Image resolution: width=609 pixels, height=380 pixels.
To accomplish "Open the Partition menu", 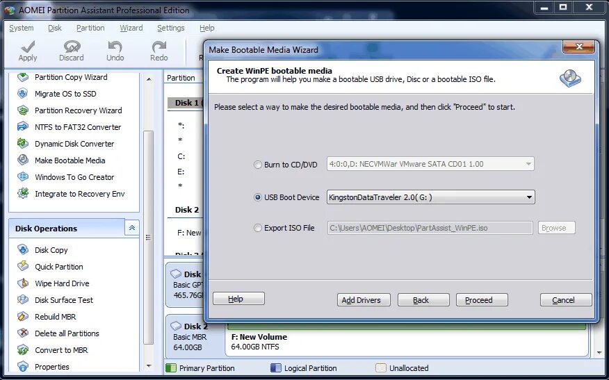I will click(x=90, y=28).
